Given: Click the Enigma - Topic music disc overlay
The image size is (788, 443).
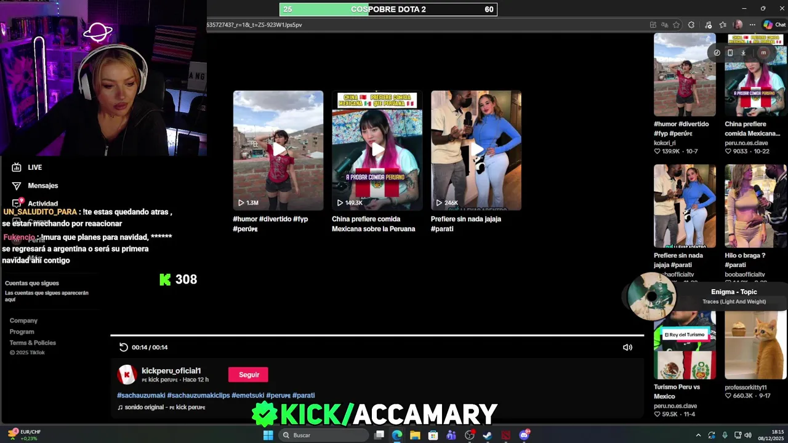Looking at the screenshot, I should click(x=651, y=297).
